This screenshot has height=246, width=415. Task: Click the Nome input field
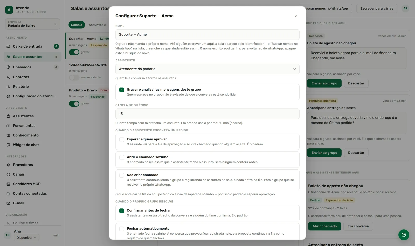click(207, 34)
